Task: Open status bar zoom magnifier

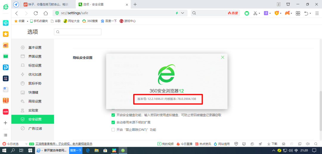Action: click(x=316, y=144)
